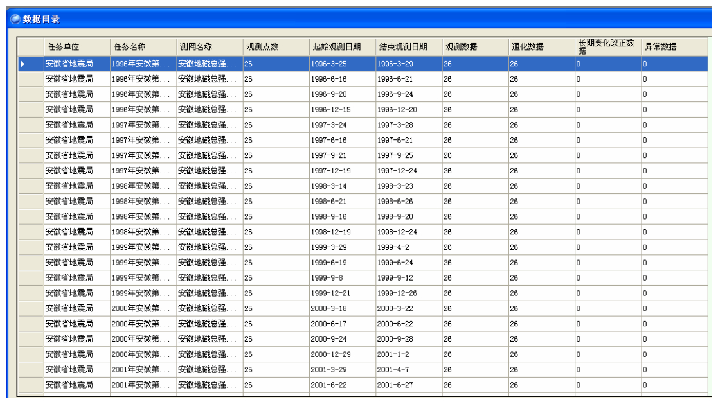Click the current-row arrow indicator in first row
The height and width of the screenshot is (402, 718).
22,64
